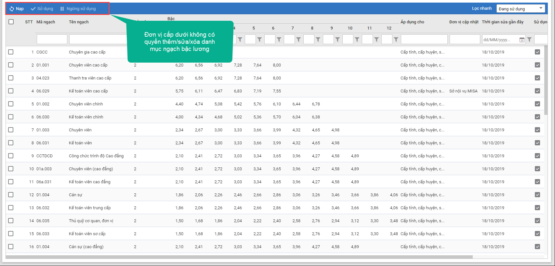Click filter icon beside the date field
The width and height of the screenshot is (555, 266).
tap(529, 40)
